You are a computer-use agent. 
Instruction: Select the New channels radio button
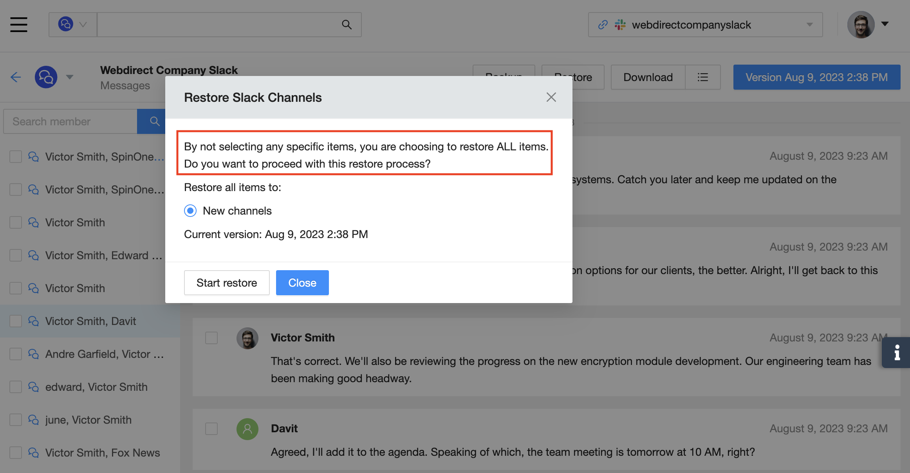coord(190,211)
